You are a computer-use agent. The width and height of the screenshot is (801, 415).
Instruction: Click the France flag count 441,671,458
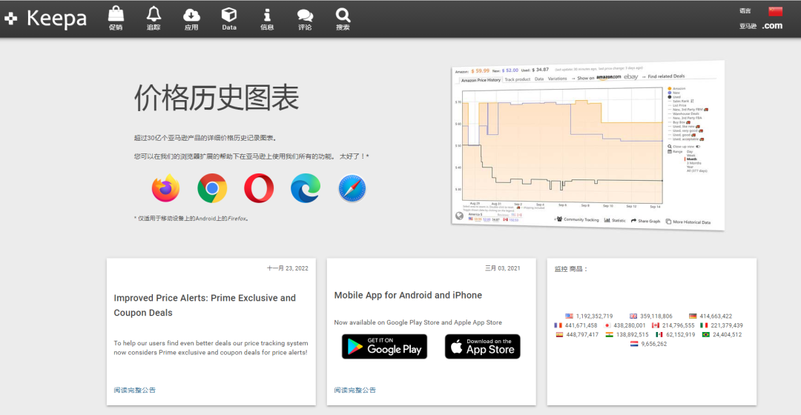click(576, 325)
